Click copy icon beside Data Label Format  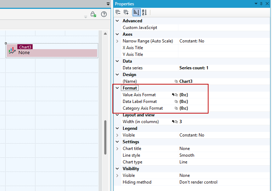coord(176,102)
